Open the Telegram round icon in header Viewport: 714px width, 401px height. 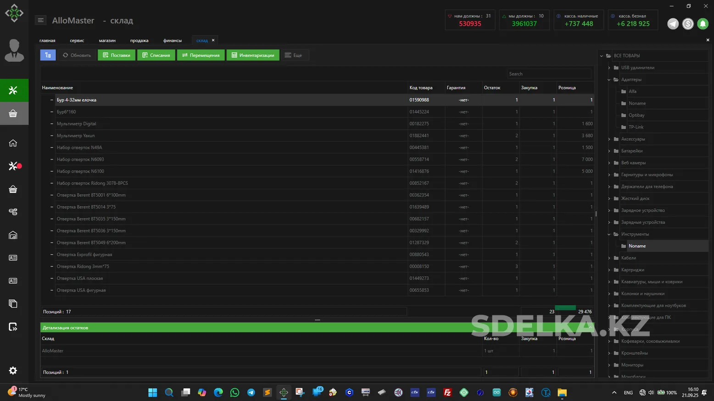(673, 24)
